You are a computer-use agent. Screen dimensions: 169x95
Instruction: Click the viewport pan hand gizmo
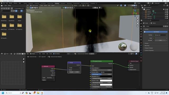pos(138,21)
